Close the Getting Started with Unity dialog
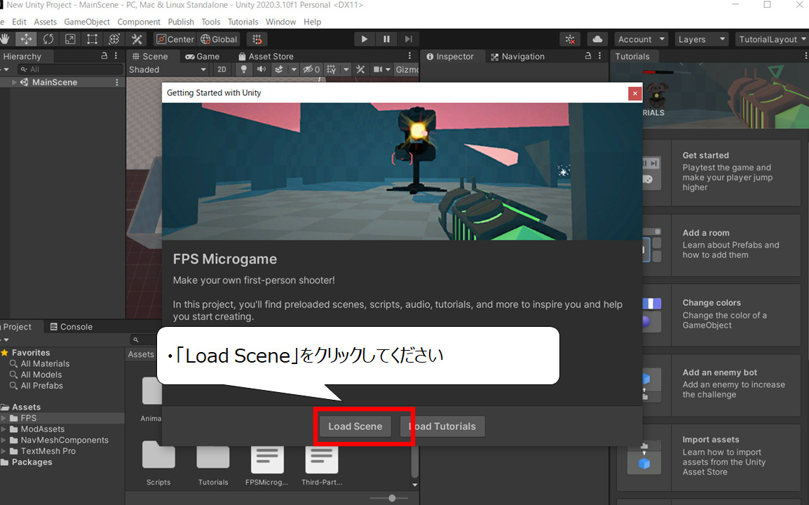The image size is (809, 505). [x=635, y=93]
